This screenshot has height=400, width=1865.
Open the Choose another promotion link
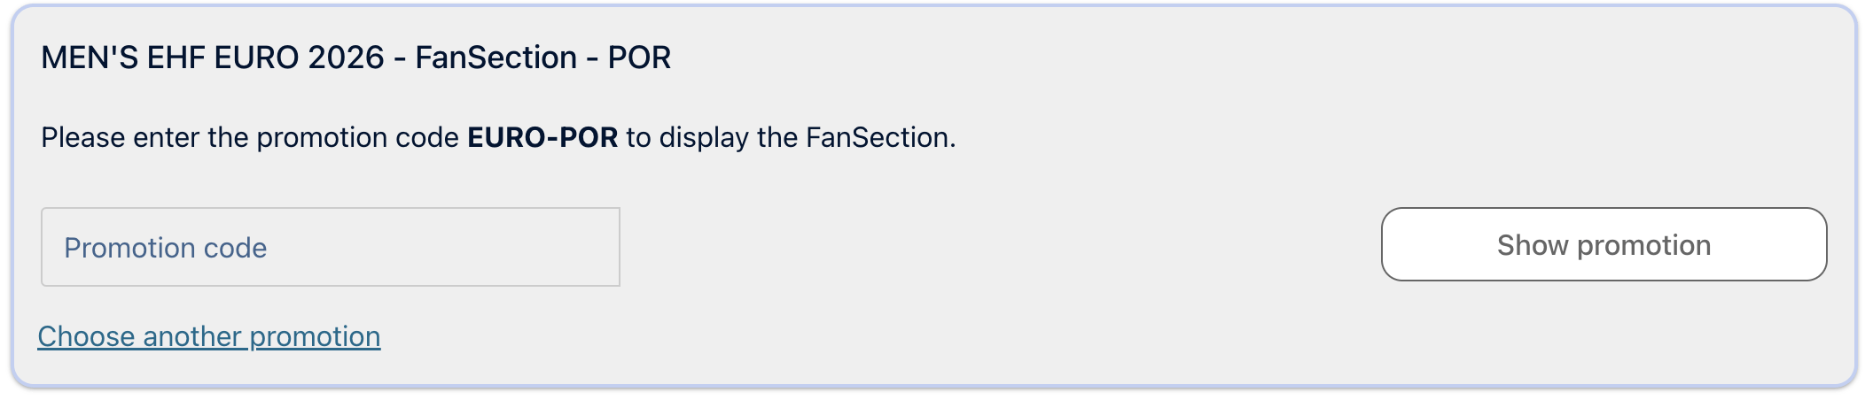[209, 336]
